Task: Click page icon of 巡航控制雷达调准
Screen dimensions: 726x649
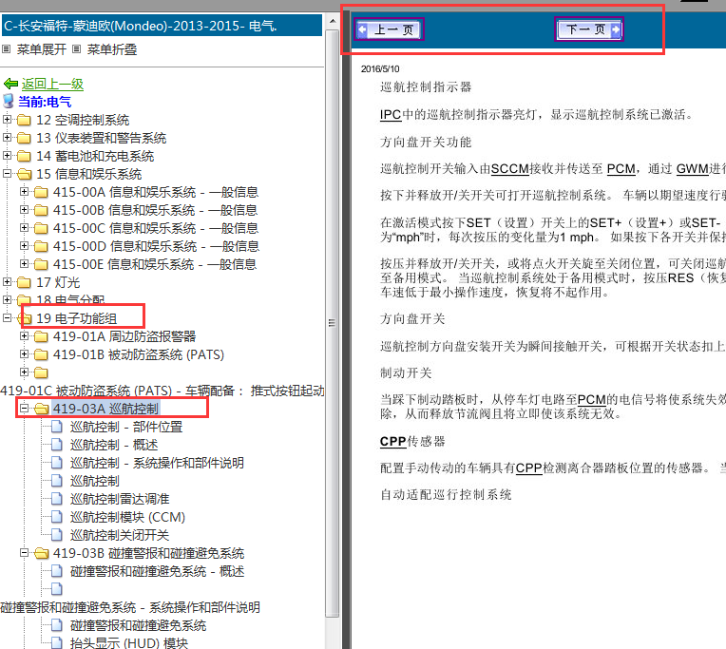Action: 56,499
